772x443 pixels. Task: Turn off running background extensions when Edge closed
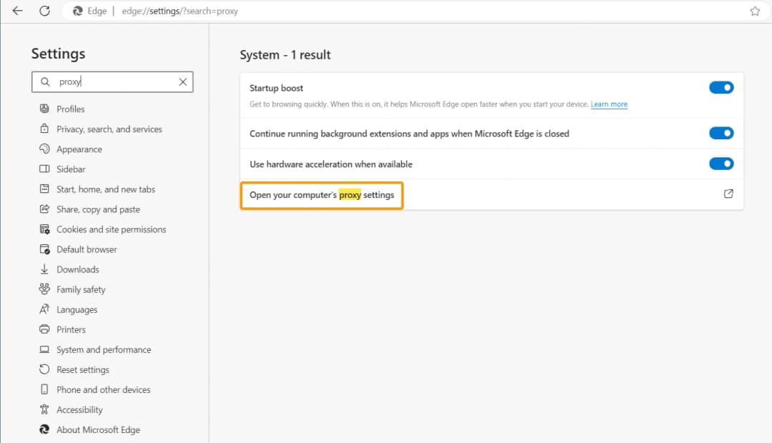point(721,133)
